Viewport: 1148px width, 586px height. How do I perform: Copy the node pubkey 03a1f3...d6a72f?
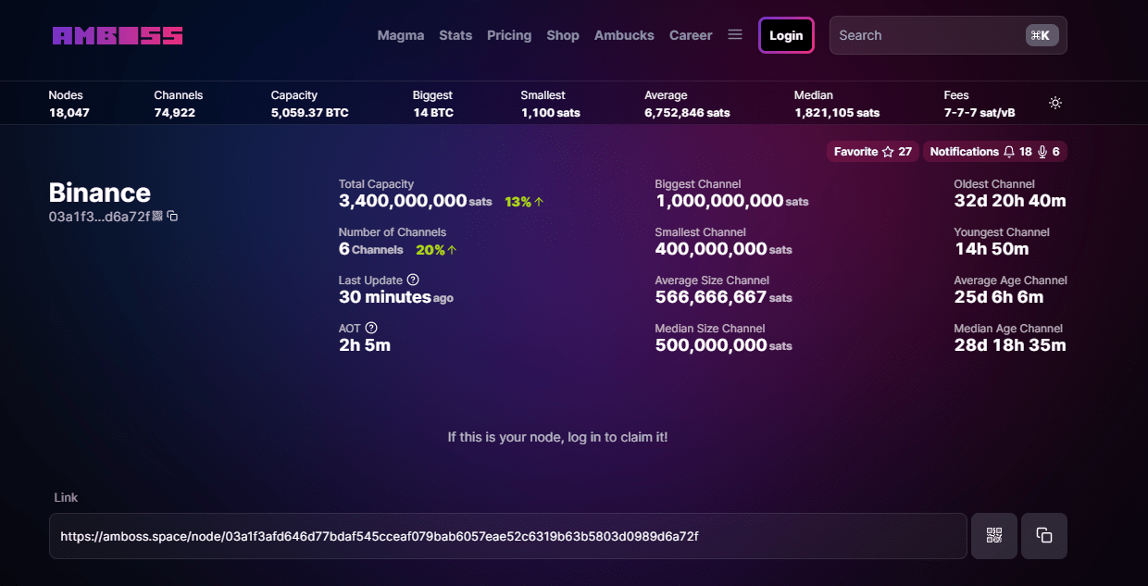(172, 216)
